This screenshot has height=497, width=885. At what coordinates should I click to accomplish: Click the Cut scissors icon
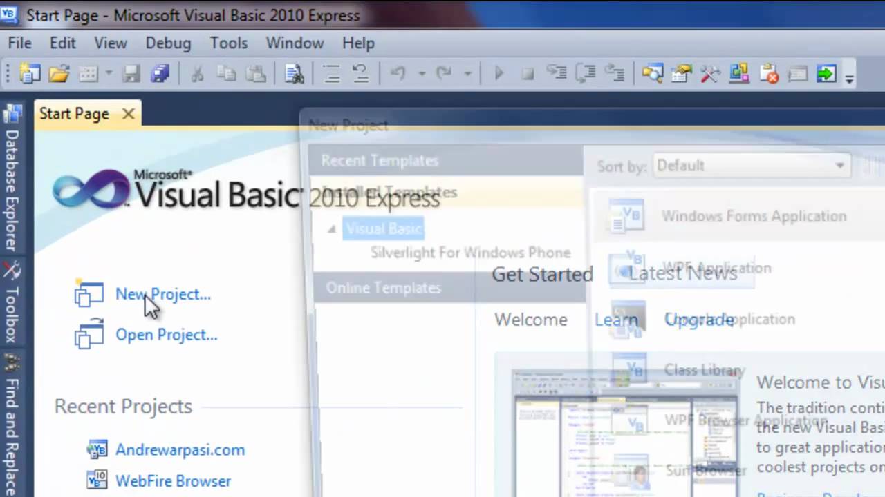coord(197,73)
